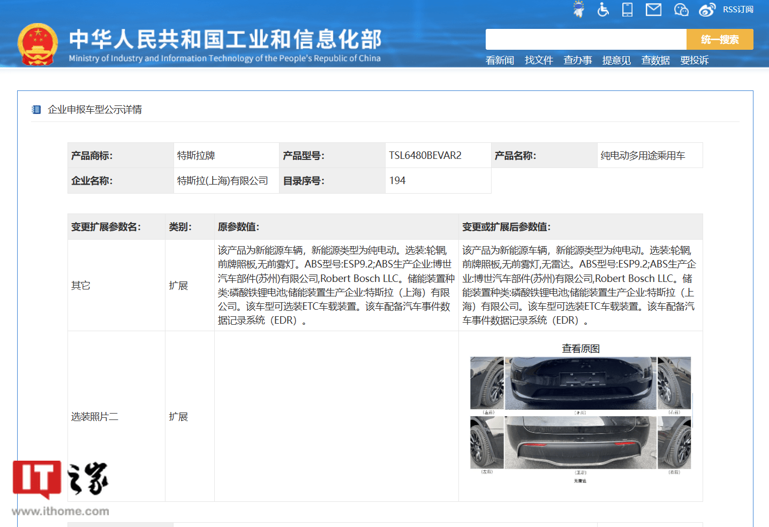Open the Weibo icon in header
The height and width of the screenshot is (527, 769).
point(707,9)
